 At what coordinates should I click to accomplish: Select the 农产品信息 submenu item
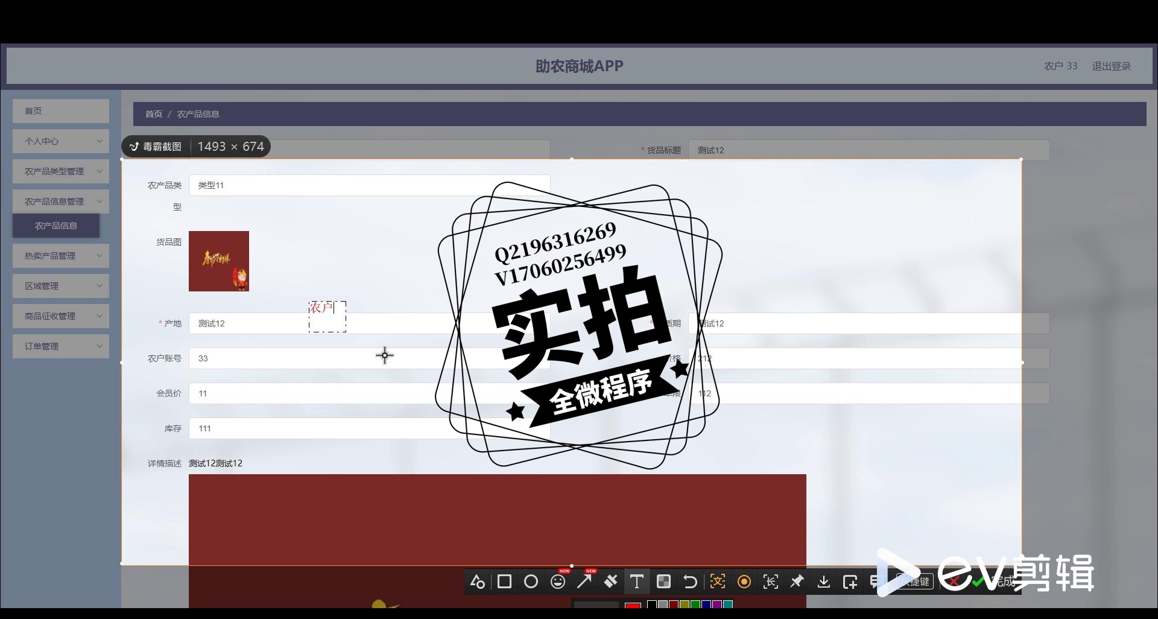pyautogui.click(x=56, y=226)
